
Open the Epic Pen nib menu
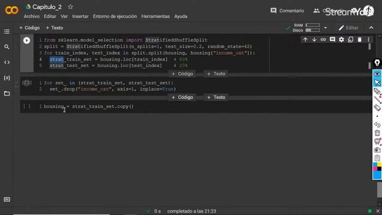pyautogui.click(x=377, y=63)
